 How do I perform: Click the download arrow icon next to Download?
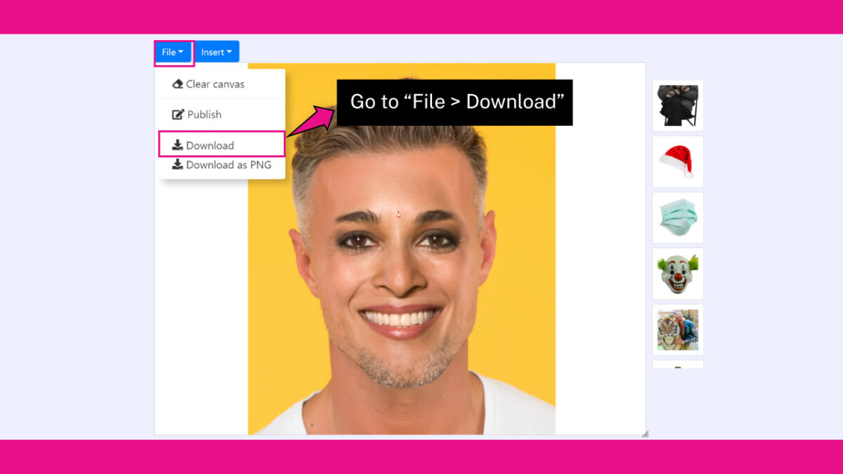pos(177,145)
